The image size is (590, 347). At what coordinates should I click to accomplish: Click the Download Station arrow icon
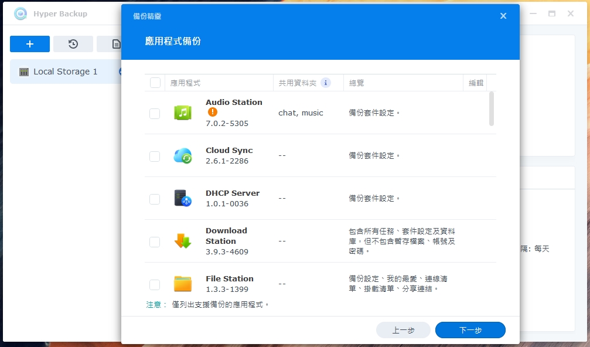pyautogui.click(x=183, y=241)
